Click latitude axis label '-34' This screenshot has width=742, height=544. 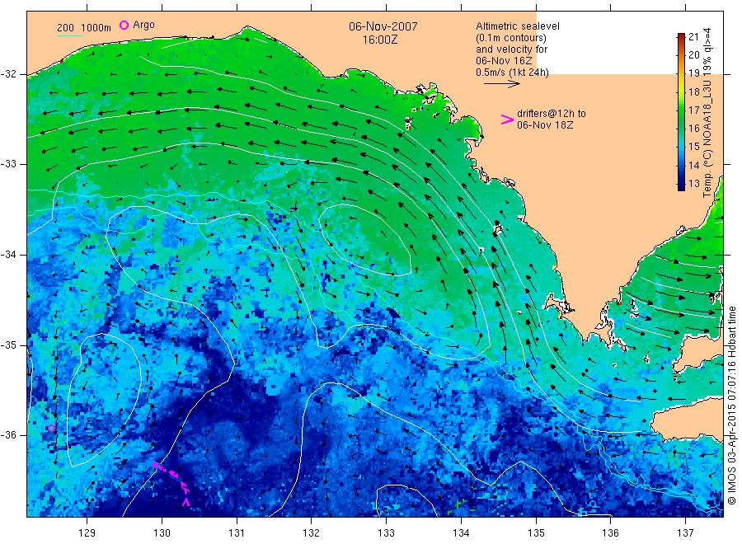click(8, 255)
